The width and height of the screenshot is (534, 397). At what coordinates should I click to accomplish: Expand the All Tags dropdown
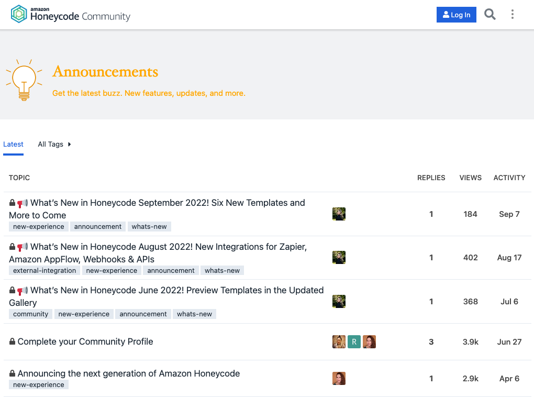point(54,144)
